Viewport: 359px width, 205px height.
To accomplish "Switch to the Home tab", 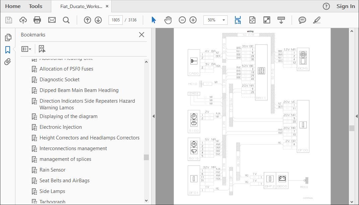I will click(x=13, y=6).
